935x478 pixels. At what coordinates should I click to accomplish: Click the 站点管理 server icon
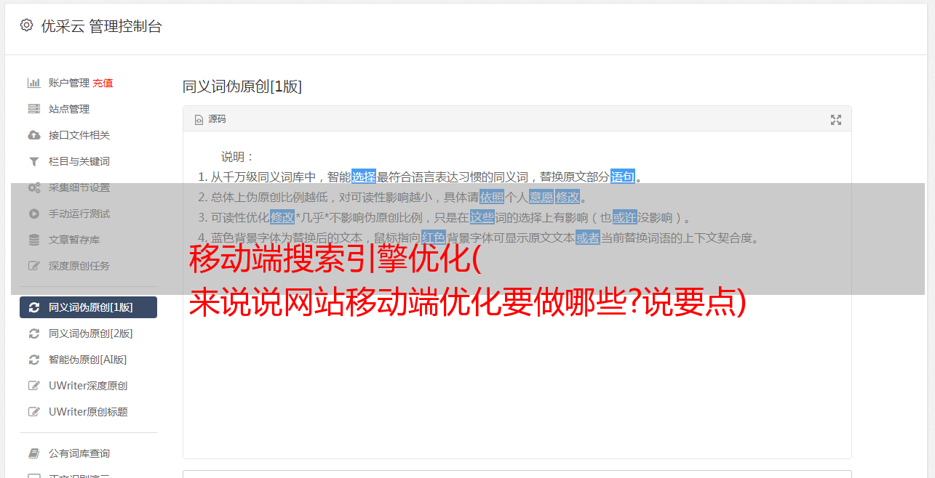click(x=33, y=109)
